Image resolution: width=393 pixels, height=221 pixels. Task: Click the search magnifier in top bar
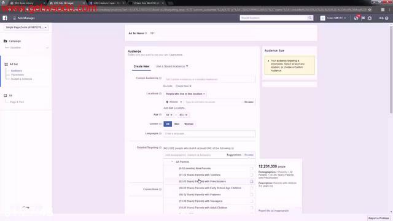point(310,18)
